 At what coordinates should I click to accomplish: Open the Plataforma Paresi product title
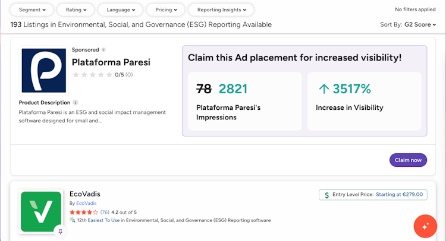[111, 62]
